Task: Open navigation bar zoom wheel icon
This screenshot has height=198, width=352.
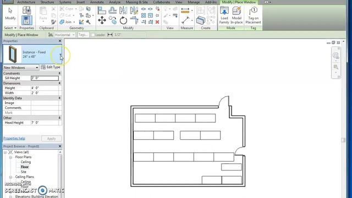Action: tap(335, 56)
